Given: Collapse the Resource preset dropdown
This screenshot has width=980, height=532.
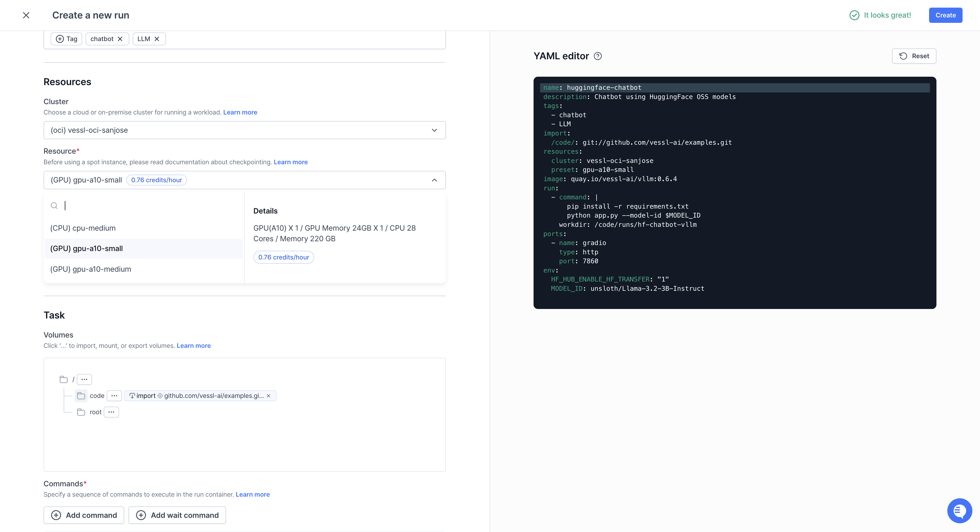Looking at the screenshot, I should [x=434, y=180].
